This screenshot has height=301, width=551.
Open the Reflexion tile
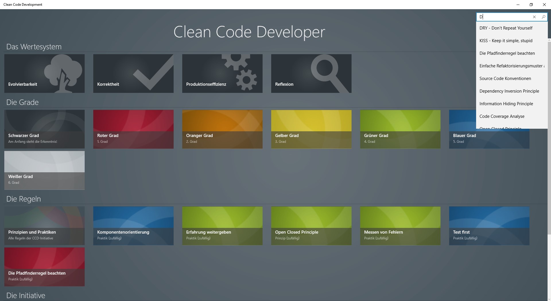tap(311, 74)
